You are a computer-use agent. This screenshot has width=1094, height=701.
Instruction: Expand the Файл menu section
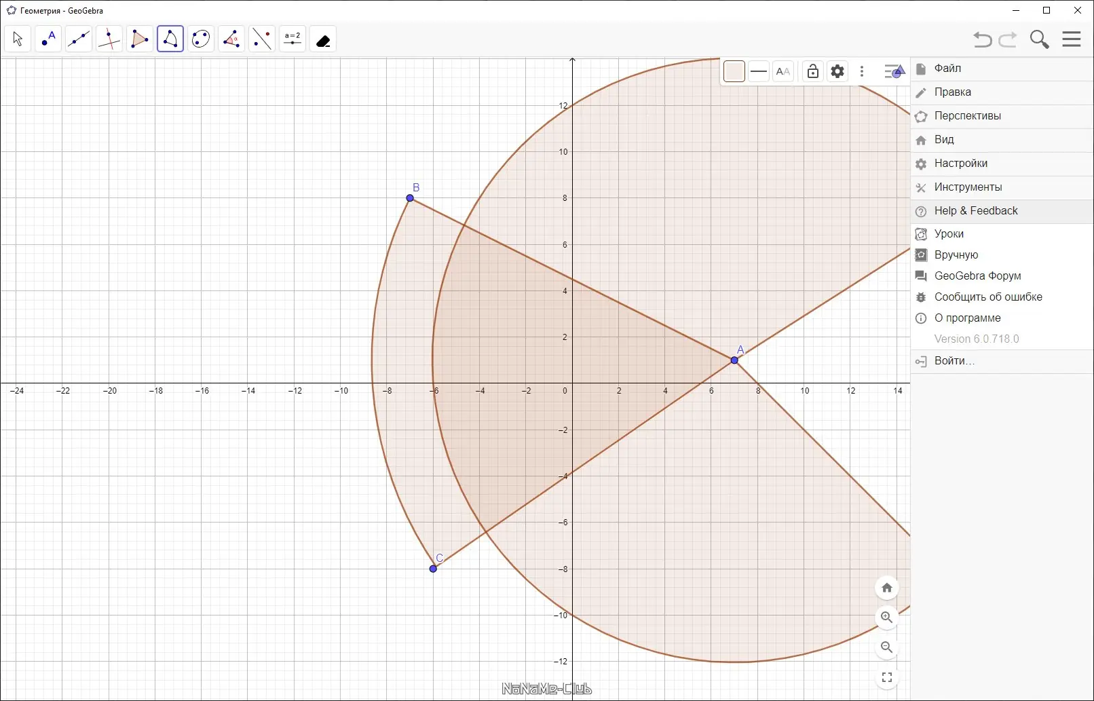[1002, 69]
